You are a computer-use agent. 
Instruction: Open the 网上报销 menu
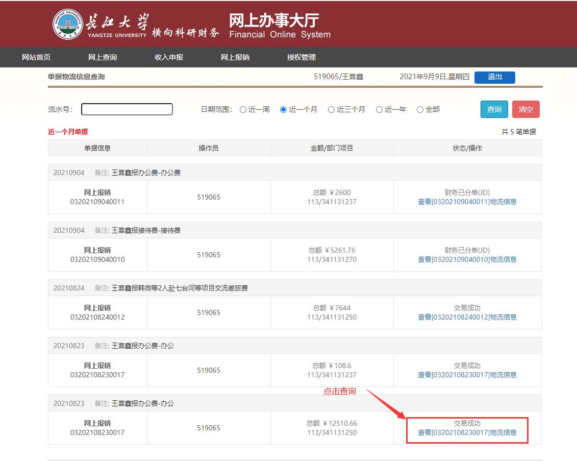235,57
